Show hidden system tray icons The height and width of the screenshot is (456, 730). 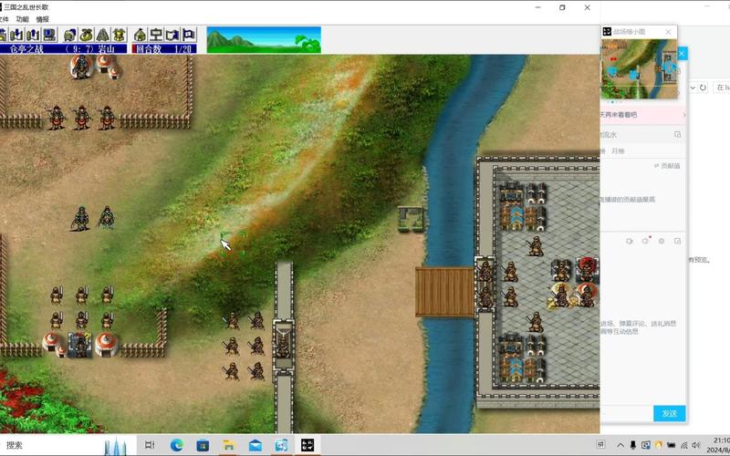(620, 445)
